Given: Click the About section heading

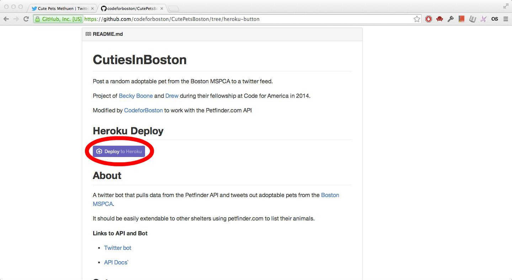Looking at the screenshot, I should point(107,175).
